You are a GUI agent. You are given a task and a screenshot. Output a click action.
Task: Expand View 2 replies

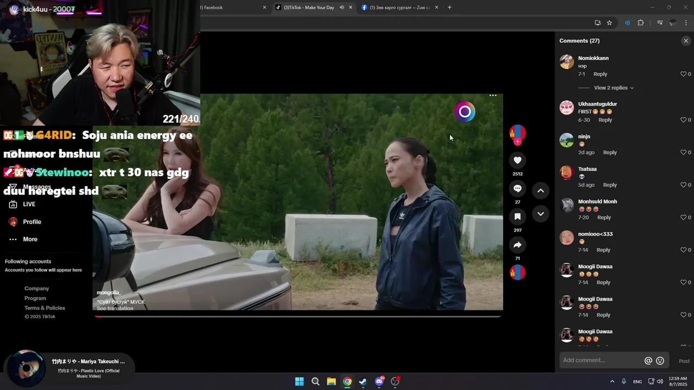[x=613, y=88]
